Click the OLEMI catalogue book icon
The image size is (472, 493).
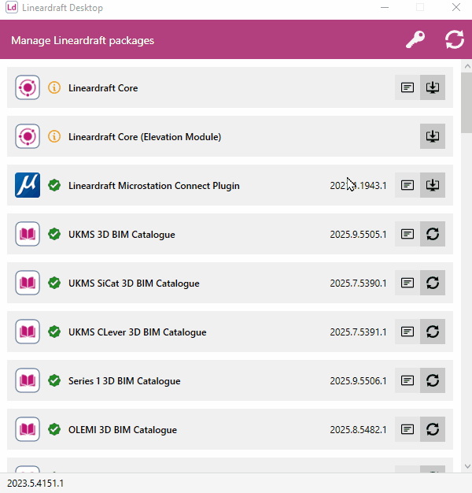pos(28,429)
